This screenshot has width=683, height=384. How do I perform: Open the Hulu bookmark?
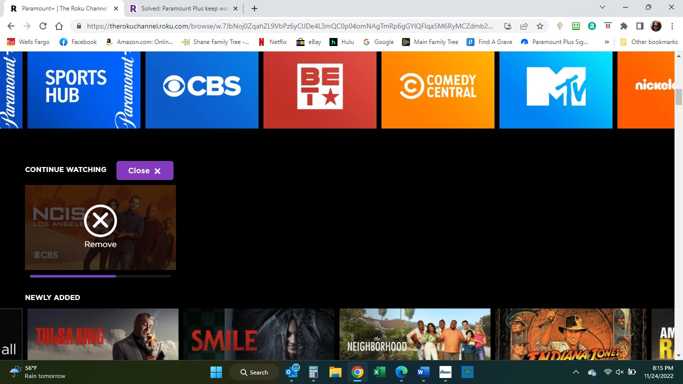pyautogui.click(x=342, y=42)
